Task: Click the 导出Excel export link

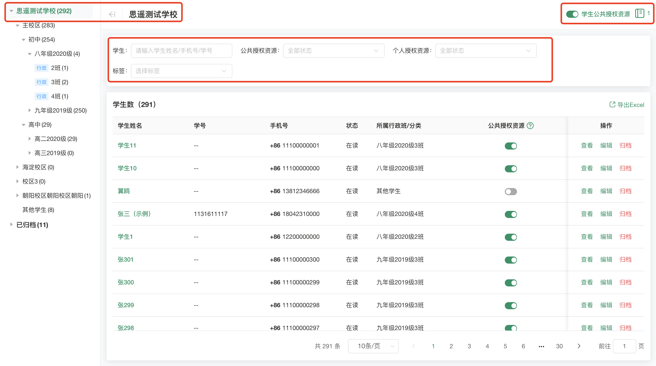Action: point(627,105)
